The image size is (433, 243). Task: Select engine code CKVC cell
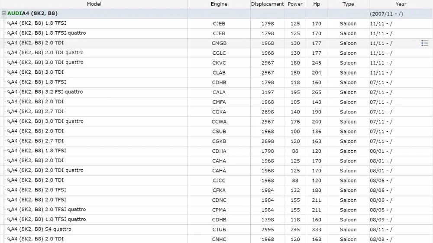[219, 63]
